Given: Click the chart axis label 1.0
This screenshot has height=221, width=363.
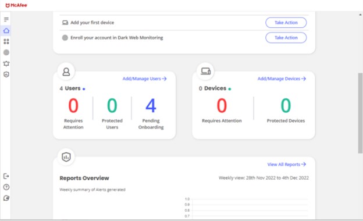Looking at the screenshot, I should 187,199.
